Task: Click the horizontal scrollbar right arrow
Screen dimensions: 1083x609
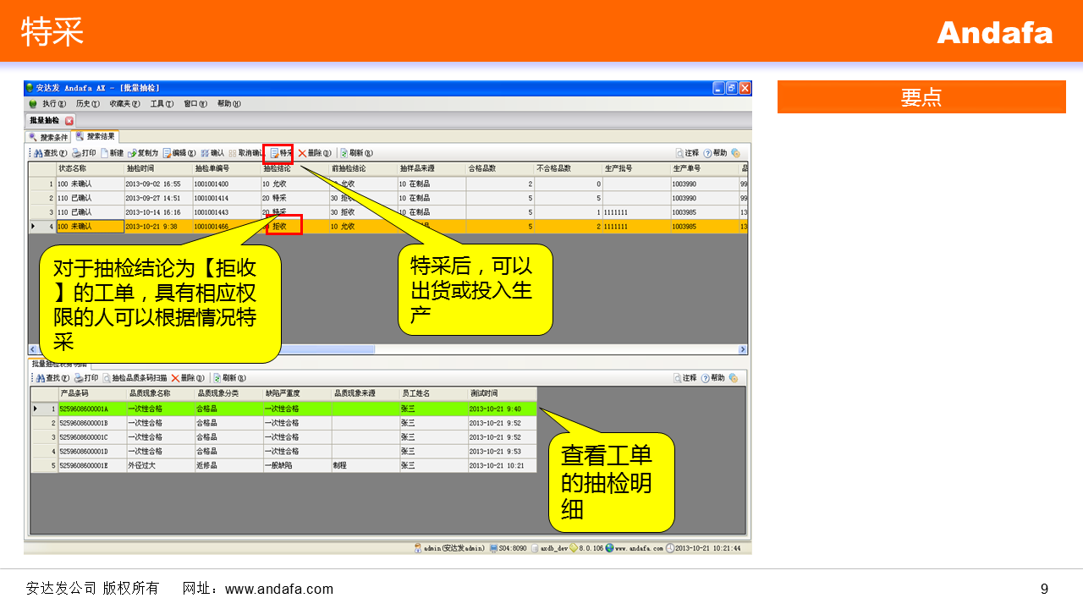Action: tap(743, 349)
